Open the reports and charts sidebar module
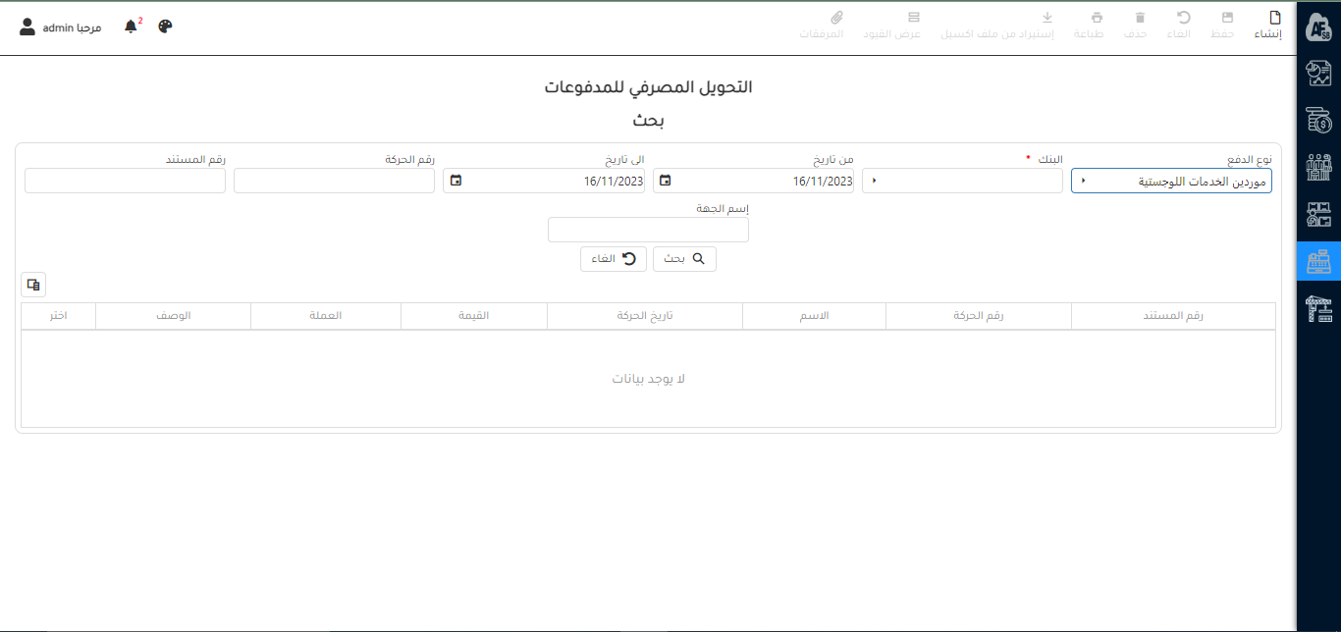The height and width of the screenshot is (632, 1341). click(1318, 74)
